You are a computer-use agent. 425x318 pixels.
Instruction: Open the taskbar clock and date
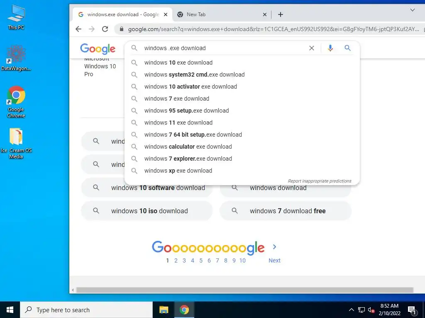[x=389, y=310]
